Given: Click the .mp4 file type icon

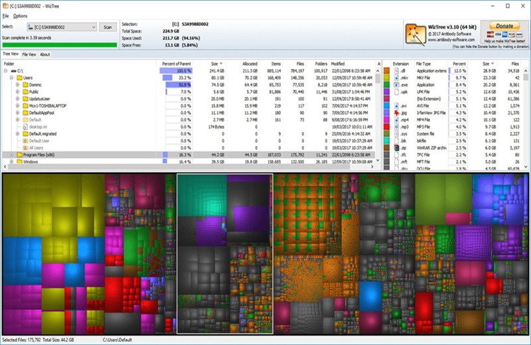Looking at the screenshot, I should click(x=396, y=120).
